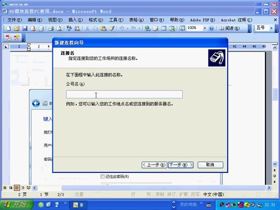Click the Insert Excel worksheet icon
The height and width of the screenshot is (210, 280).
172,28
